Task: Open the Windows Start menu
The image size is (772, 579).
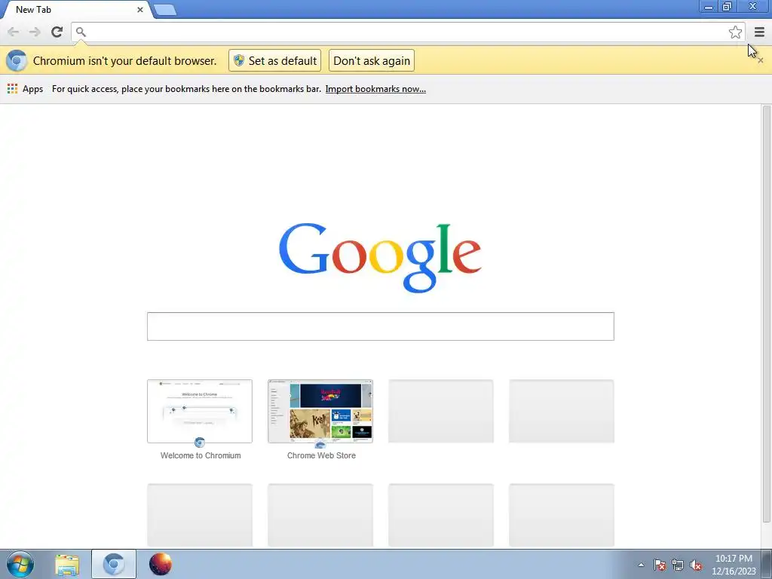Action: point(20,564)
